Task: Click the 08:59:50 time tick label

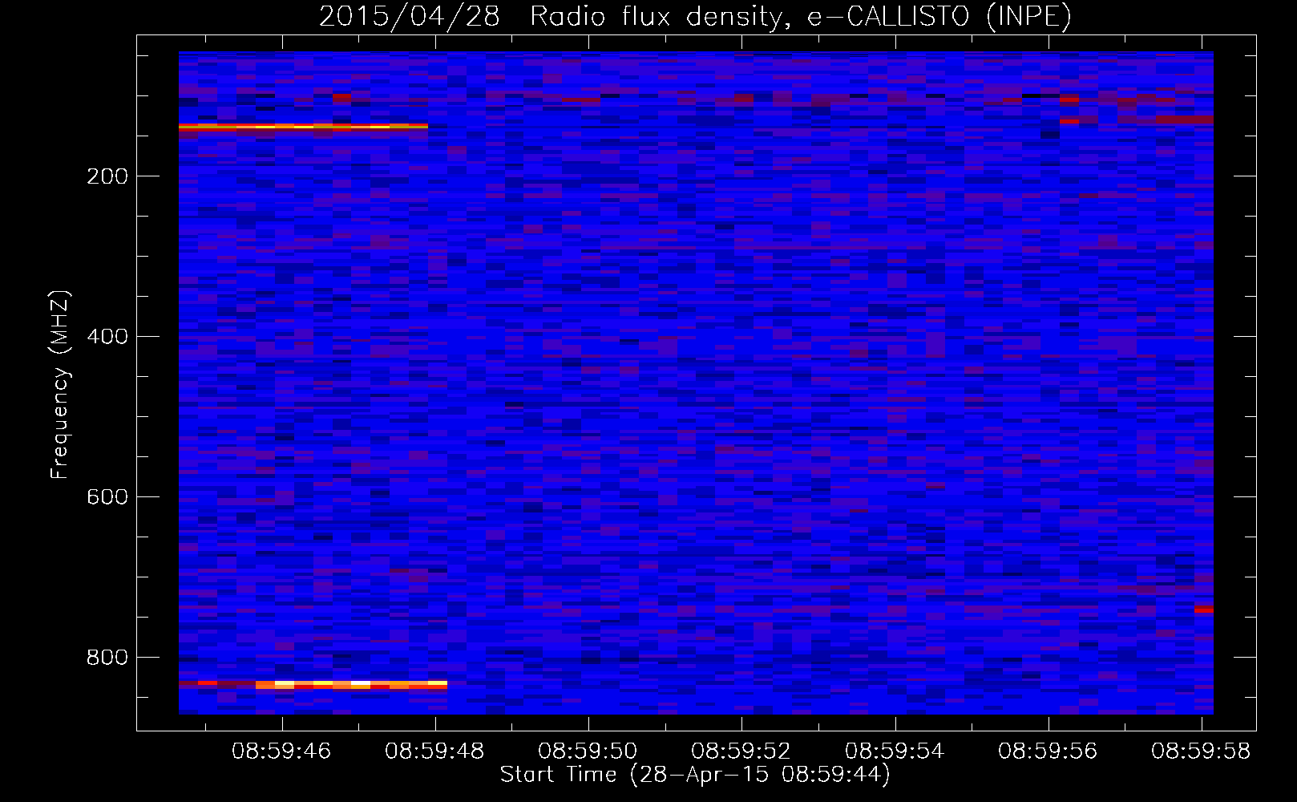Action: 588,751
